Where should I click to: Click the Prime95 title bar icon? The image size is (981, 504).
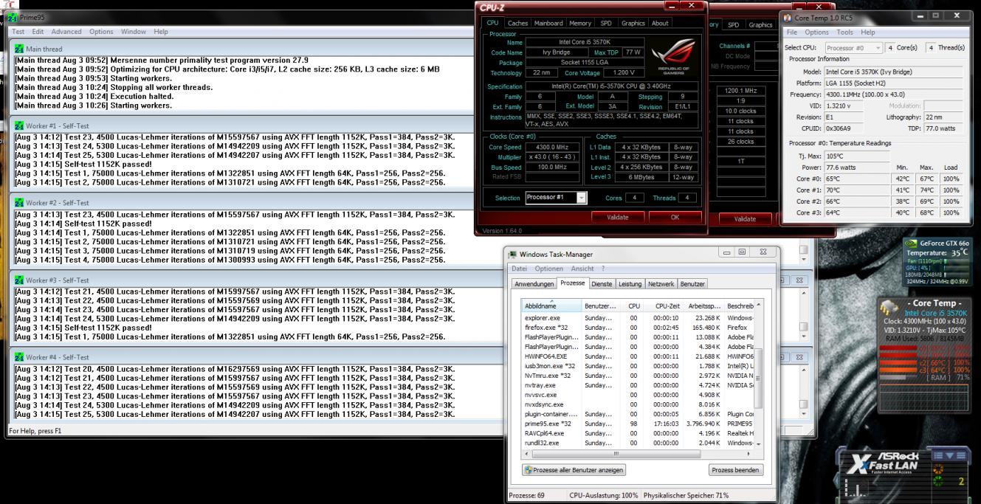pos(13,16)
